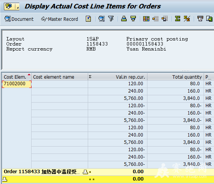This screenshot has height=184, width=214.
Task: Open the Change Layout grid icon
Action: [146, 19]
